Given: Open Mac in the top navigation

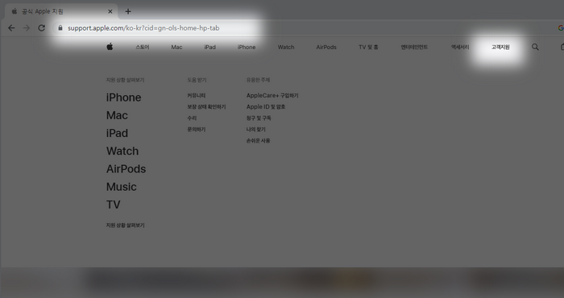Looking at the screenshot, I should pos(176,47).
